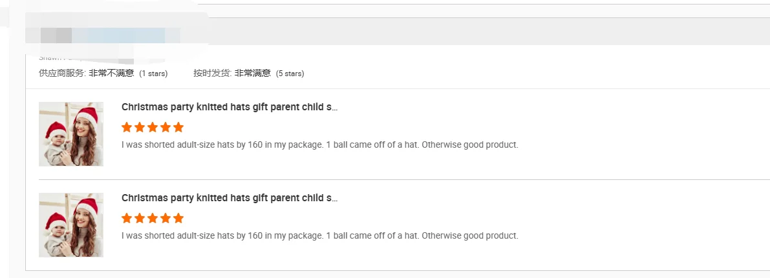
Task: Click second star of first review's rating
Action: coord(140,127)
